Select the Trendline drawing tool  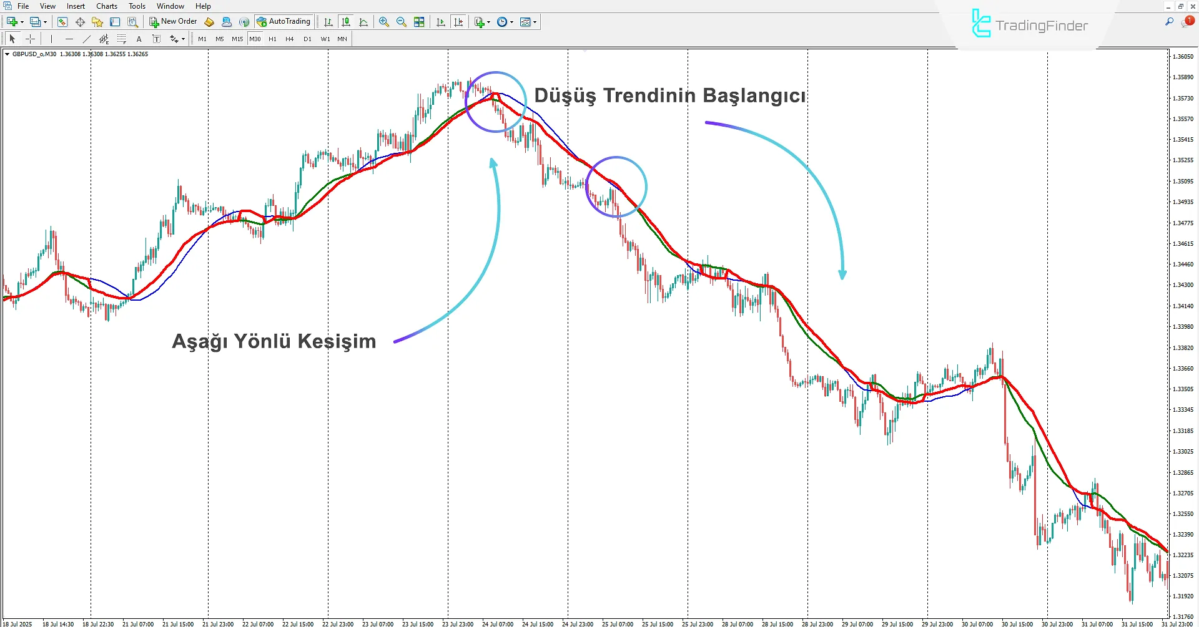[87, 38]
